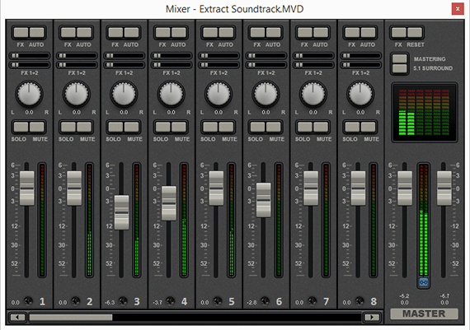Click the MASTER label button
This screenshot has height=330, width=470.
[x=424, y=314]
